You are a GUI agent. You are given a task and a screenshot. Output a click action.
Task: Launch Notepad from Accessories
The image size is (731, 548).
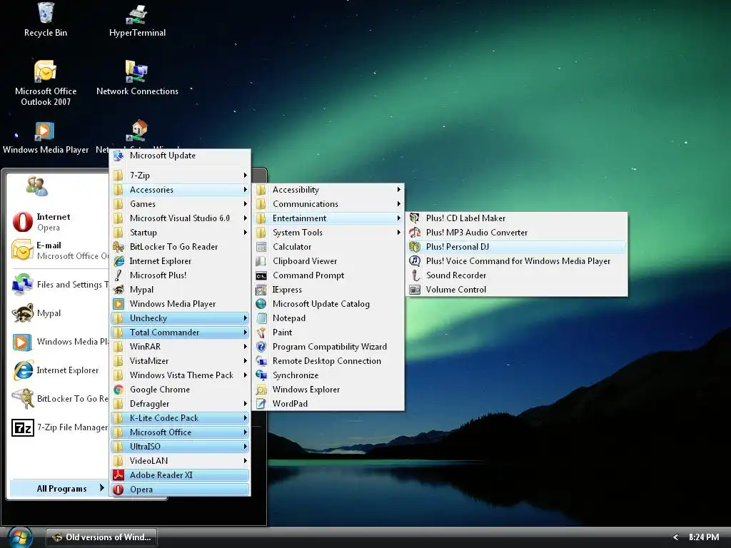click(x=328, y=318)
